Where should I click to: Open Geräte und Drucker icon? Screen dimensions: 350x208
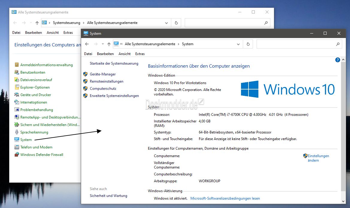click(x=17, y=95)
